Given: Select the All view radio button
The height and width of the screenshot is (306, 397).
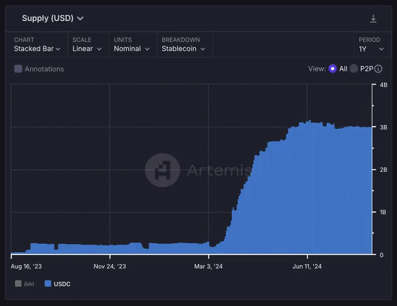Looking at the screenshot, I should click(332, 69).
